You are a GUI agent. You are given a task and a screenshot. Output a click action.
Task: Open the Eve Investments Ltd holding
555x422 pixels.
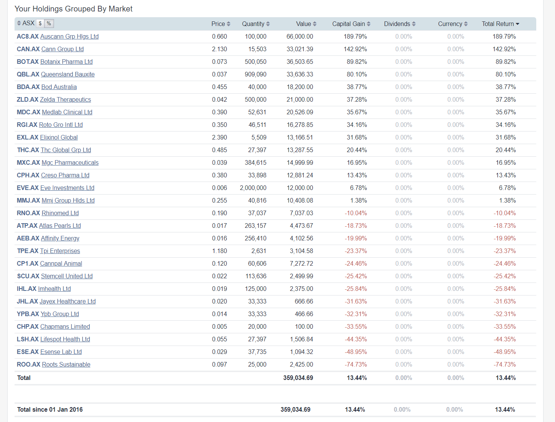click(x=67, y=188)
